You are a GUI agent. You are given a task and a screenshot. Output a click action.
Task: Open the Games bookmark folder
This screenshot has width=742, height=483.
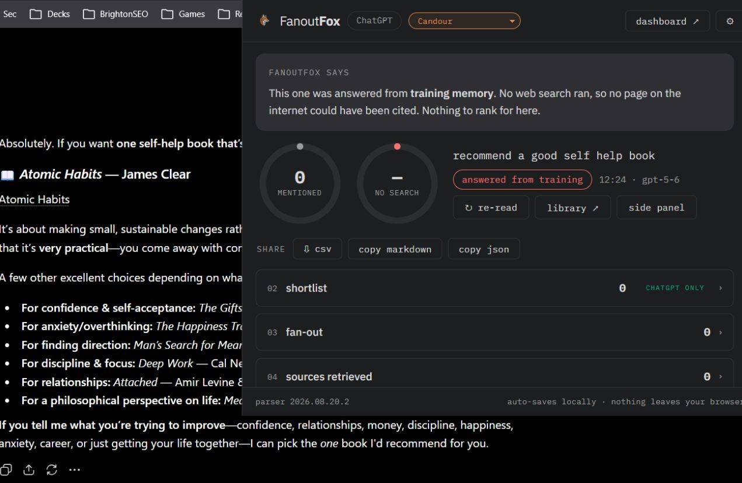coord(183,14)
